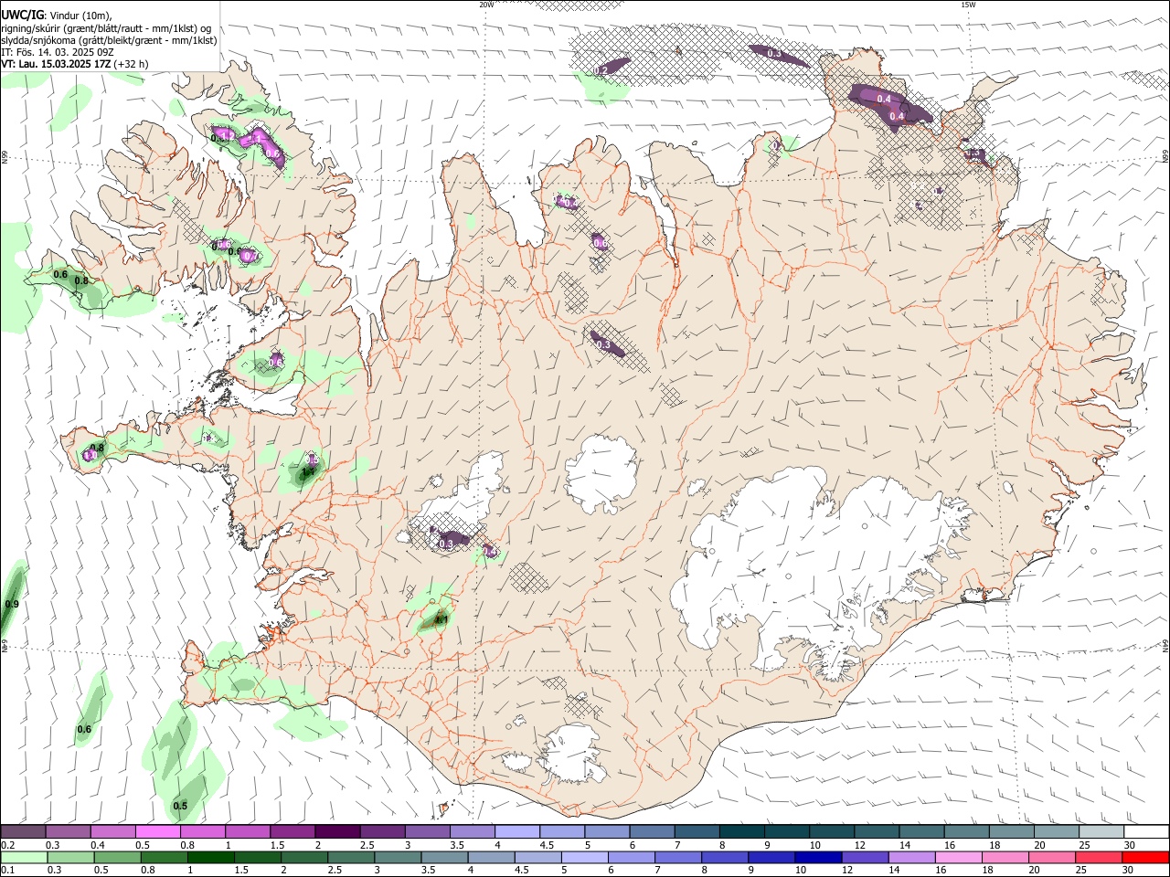Click the light pink 16–18 rain legend swatch
The image size is (1170, 877).
pyautogui.click(x=959, y=858)
